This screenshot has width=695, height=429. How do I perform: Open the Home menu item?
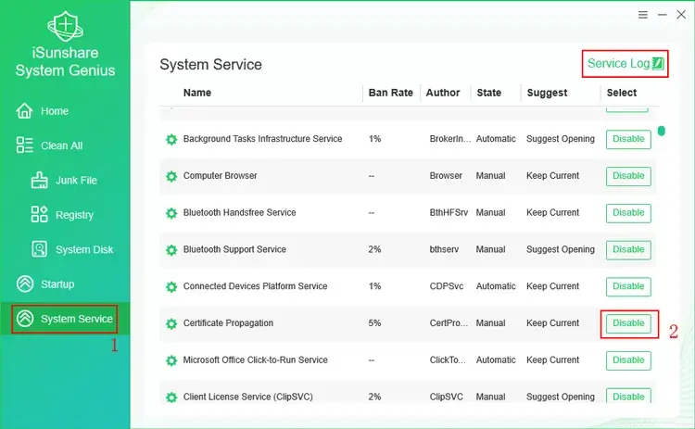tap(55, 111)
